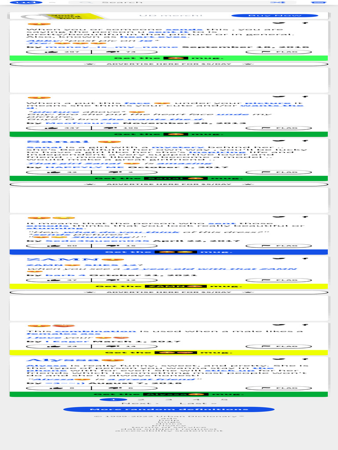Share the November 28, 2013 definition on Twitter
Image resolution: width=338 pixels, height=450 pixels.
coord(279,97)
